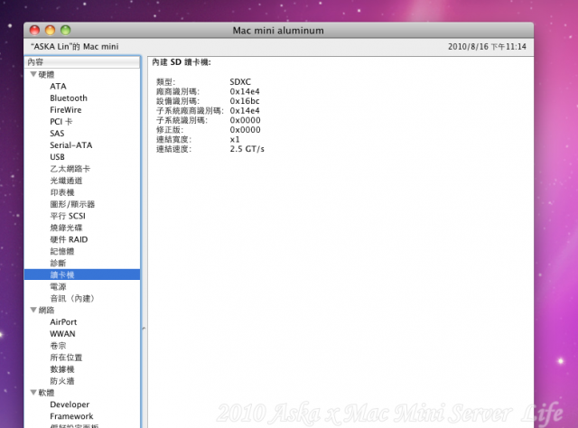Click the date 2010/8/16 timestamp
Image resolution: width=578 pixels, height=428 pixels.
tap(487, 47)
